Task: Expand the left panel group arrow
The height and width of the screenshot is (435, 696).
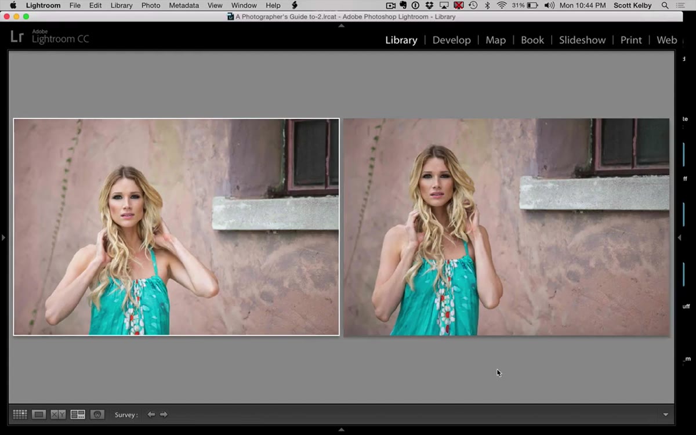Action: [x=3, y=237]
